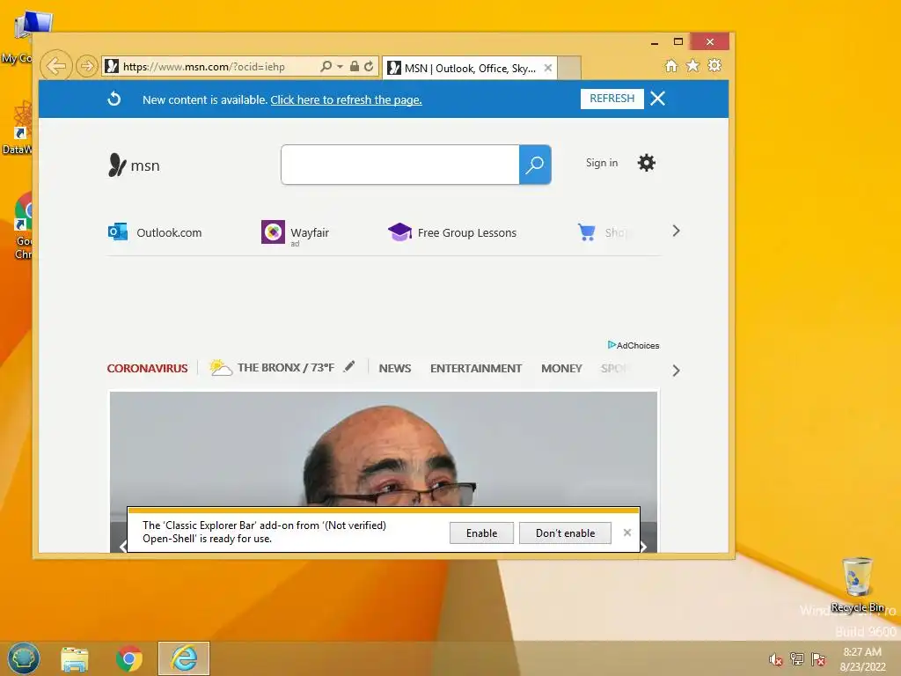Go to the next slide in the news carousel
This screenshot has height=676, width=901.
tap(644, 546)
